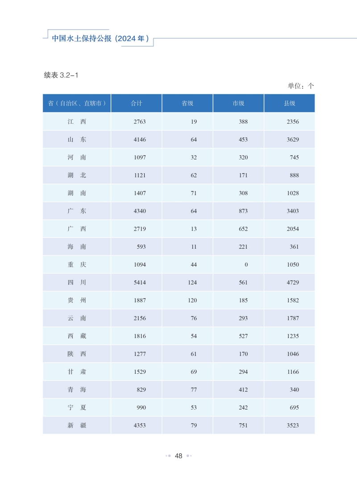Click the 市级 column header

(238, 103)
